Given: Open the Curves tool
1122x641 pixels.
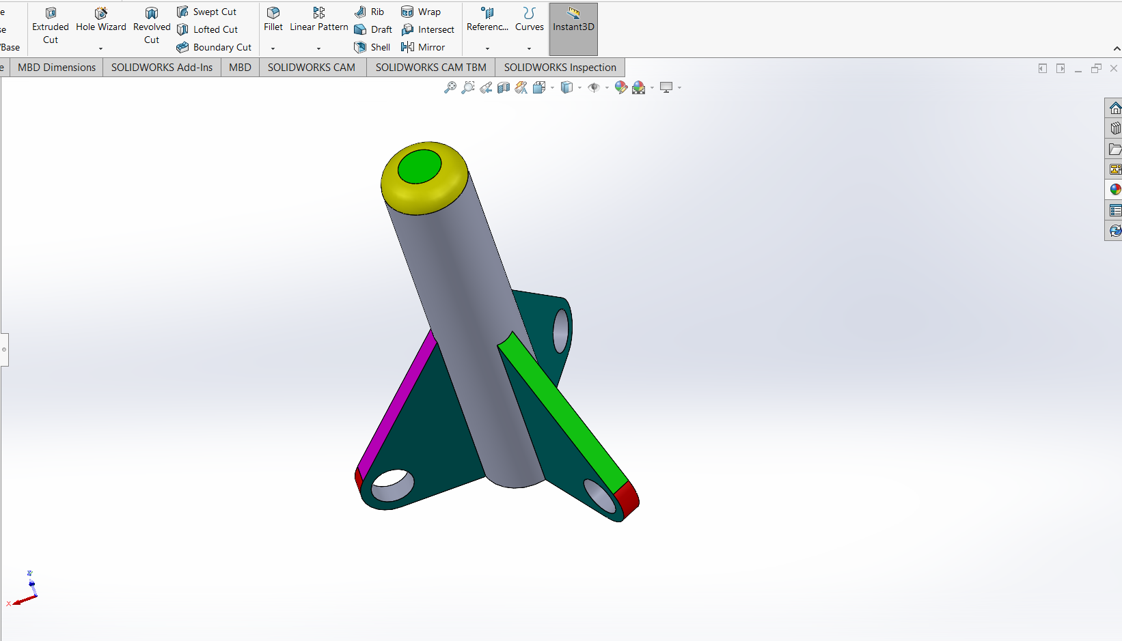Looking at the screenshot, I should (530, 20).
